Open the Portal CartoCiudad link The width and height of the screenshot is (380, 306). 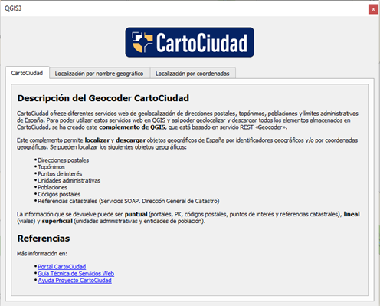62,267
